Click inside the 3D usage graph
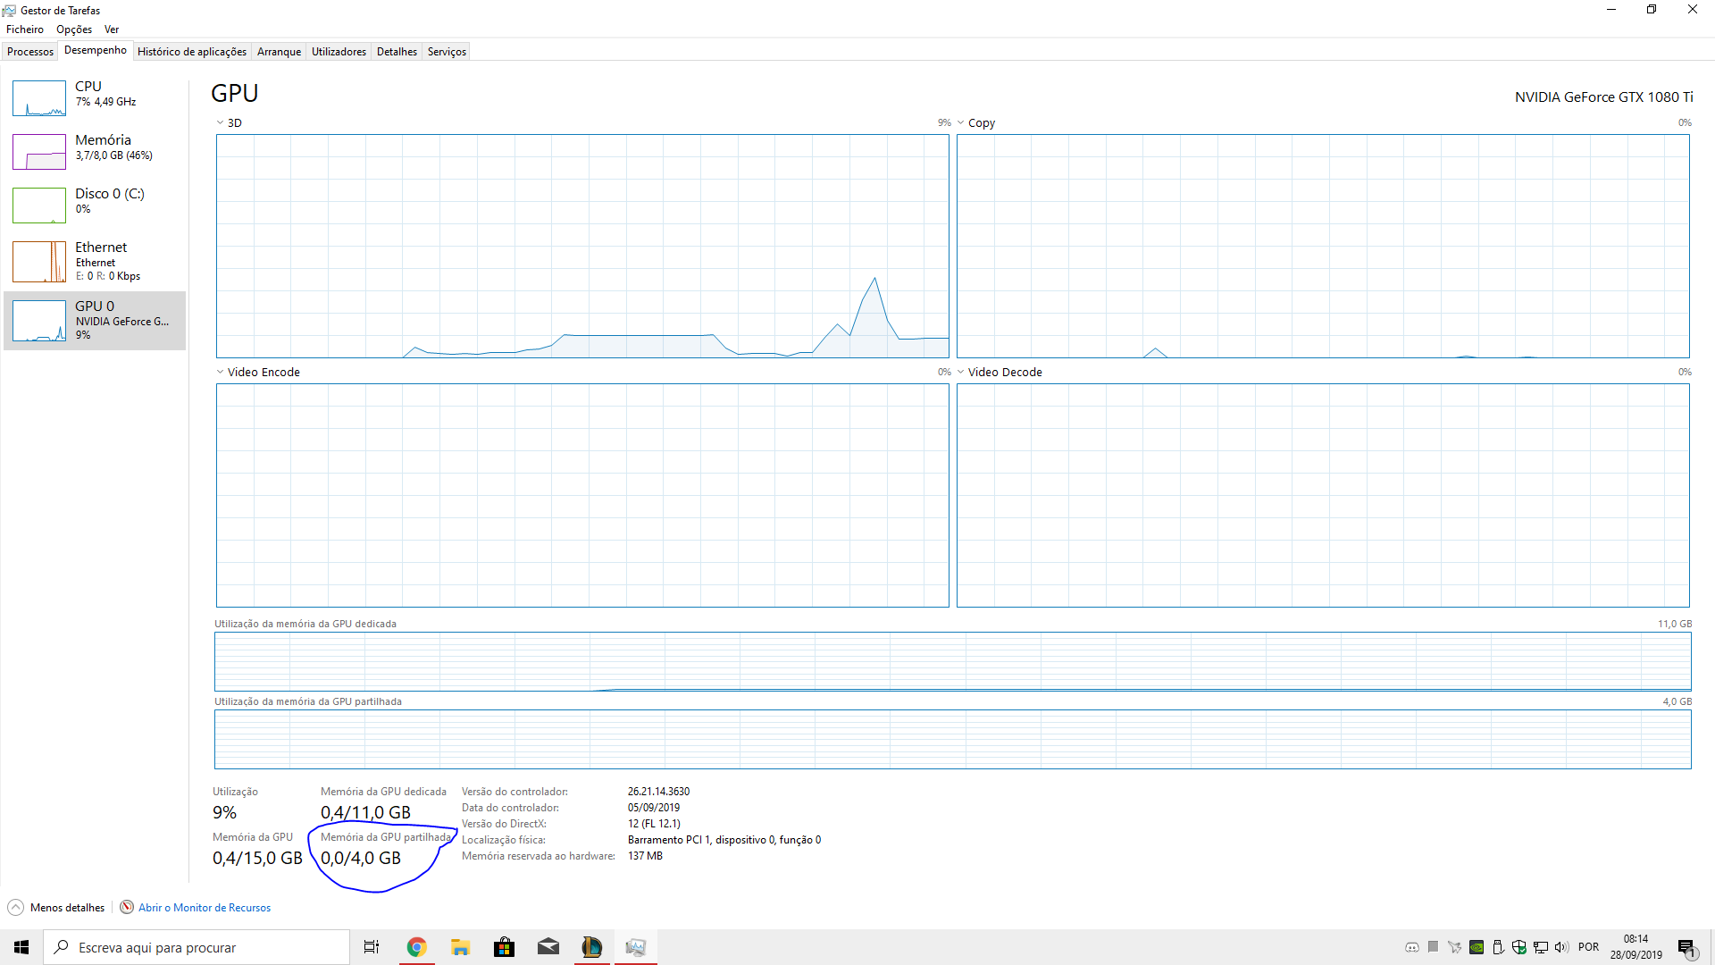Viewport: 1715px width, 965px height. pyautogui.click(x=582, y=247)
